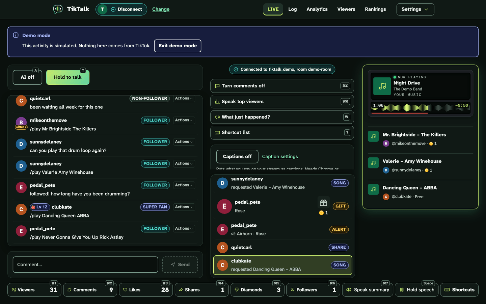Image resolution: width=486 pixels, height=304 pixels.
Task: Click music note icon beside Mr. Brightside
Action: (x=373, y=136)
